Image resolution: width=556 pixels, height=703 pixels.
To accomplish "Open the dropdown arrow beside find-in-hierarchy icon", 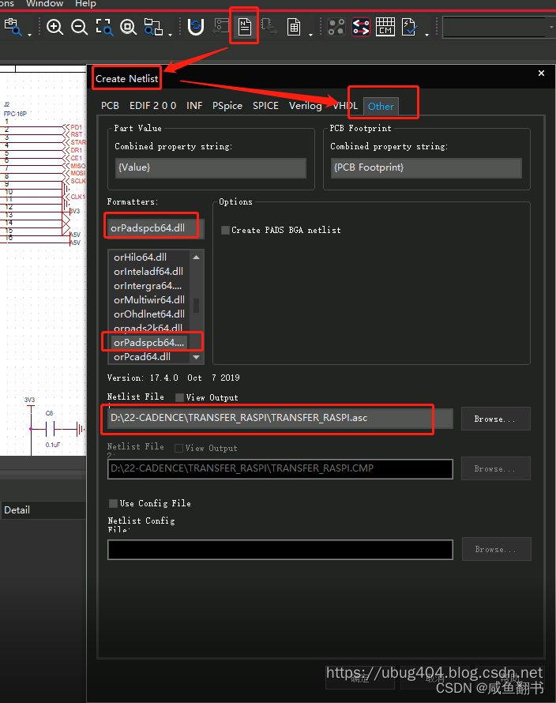I will click(170, 35).
